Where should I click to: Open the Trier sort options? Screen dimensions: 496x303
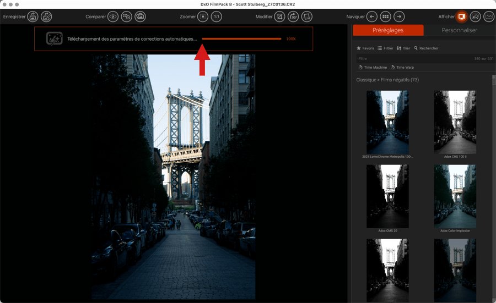point(403,48)
